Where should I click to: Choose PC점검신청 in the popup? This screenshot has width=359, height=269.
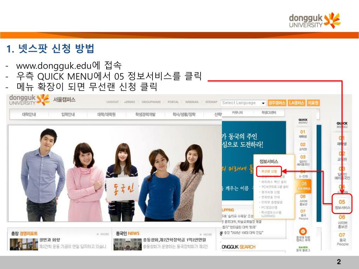coord(269,207)
